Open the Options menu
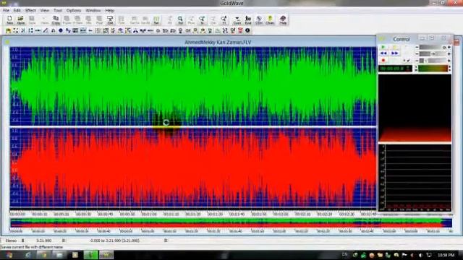The height and width of the screenshot is (260, 463). coord(74,10)
